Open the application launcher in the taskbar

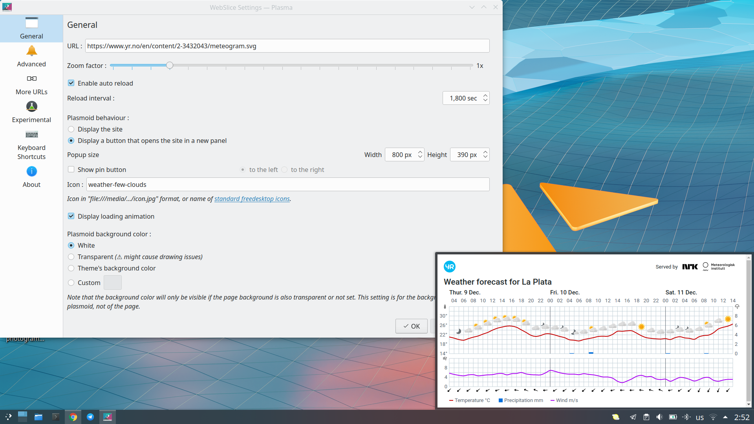(8, 417)
